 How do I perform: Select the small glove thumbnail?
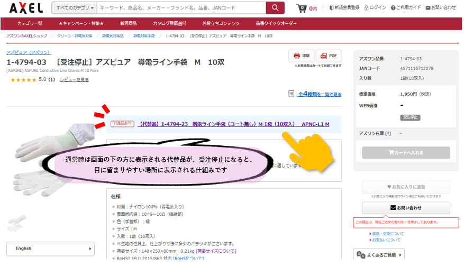[x=16, y=224]
